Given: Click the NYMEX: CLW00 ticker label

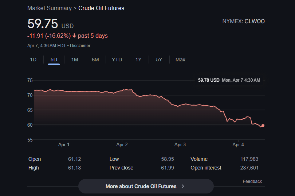Looking at the screenshot, I should click(x=243, y=21).
